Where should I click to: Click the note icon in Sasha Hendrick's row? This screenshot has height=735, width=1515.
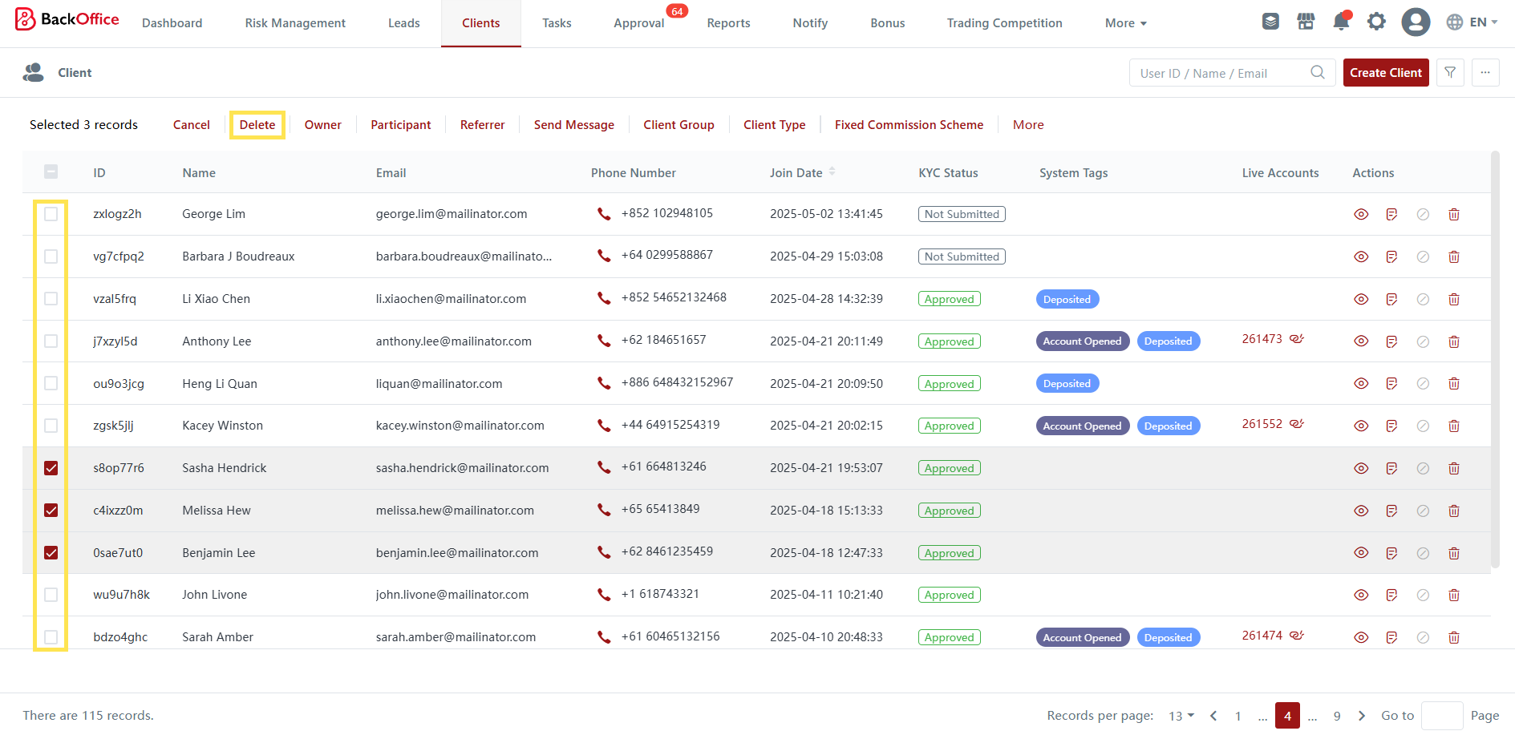point(1391,469)
